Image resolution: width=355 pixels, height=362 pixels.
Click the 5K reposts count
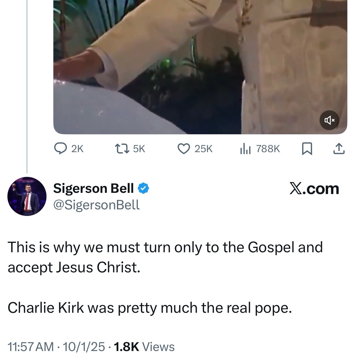pos(139,149)
